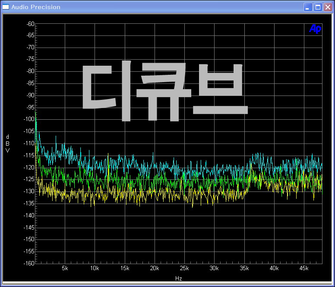Click the Hz x-axis label
The height and width of the screenshot is (287, 335).
pos(178,278)
